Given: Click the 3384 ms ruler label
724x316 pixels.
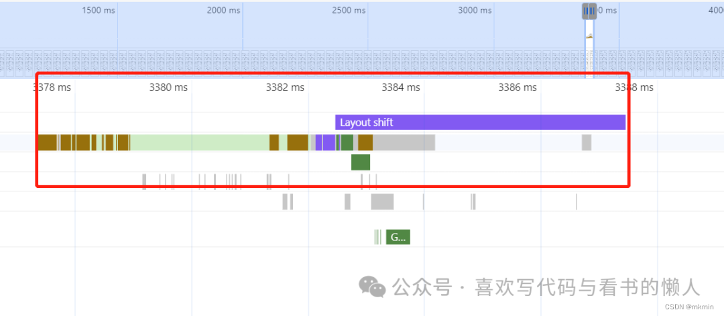Looking at the screenshot, I should pyautogui.click(x=401, y=87).
